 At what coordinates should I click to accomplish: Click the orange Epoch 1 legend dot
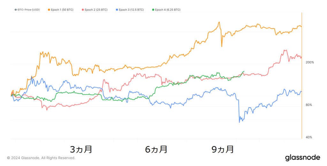click(49, 10)
